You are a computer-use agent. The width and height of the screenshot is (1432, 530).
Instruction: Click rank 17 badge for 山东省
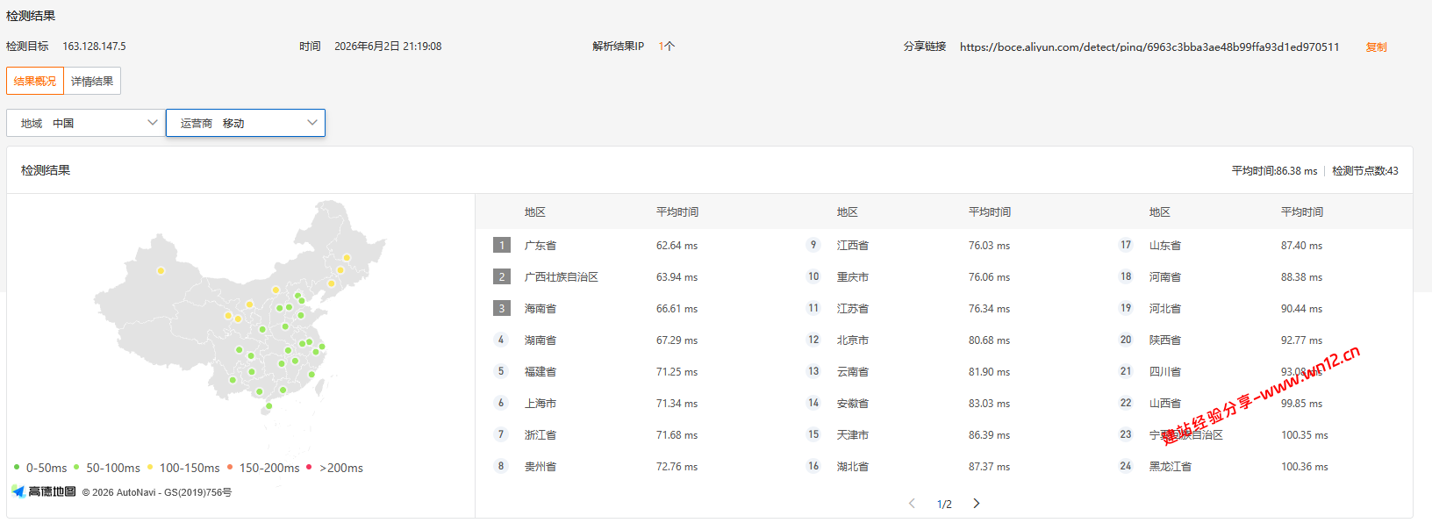click(x=1126, y=245)
